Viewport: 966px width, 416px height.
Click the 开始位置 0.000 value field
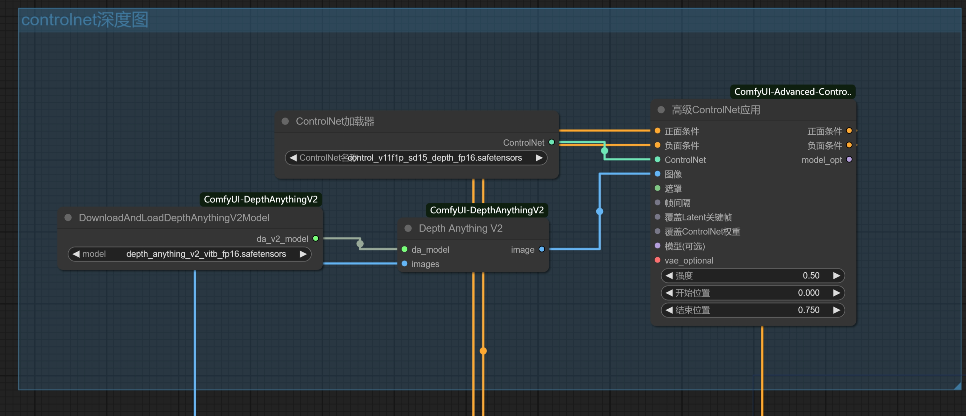(x=752, y=293)
